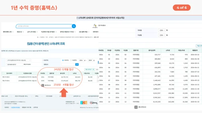202x113 pixels.
Task: Click the blue search button beside 업종코드
Action: pyautogui.click(x=77, y=65)
